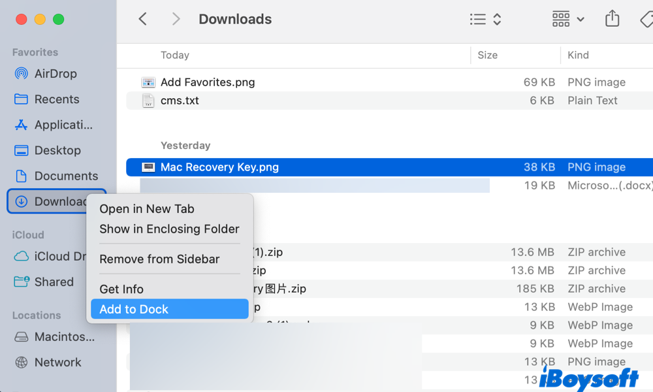The image size is (653, 392).
Task: Open AirDrop in the sidebar
Action: (x=55, y=74)
